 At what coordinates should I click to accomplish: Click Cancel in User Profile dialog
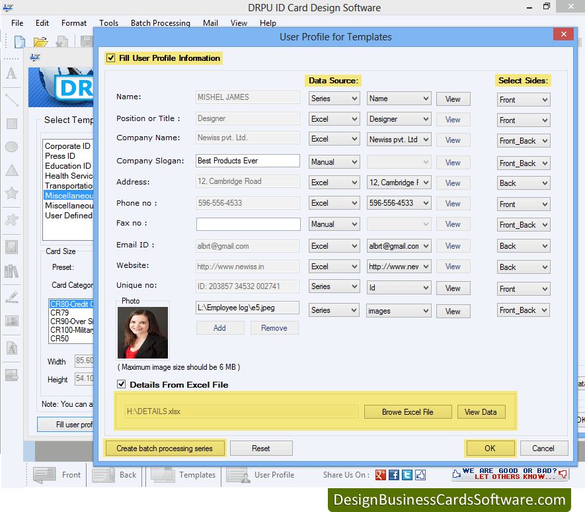[x=543, y=448]
